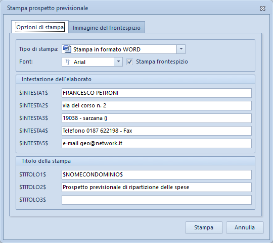Click the font type icon beside Arial
Viewport: 273px width, 243px height.
(x=68, y=62)
